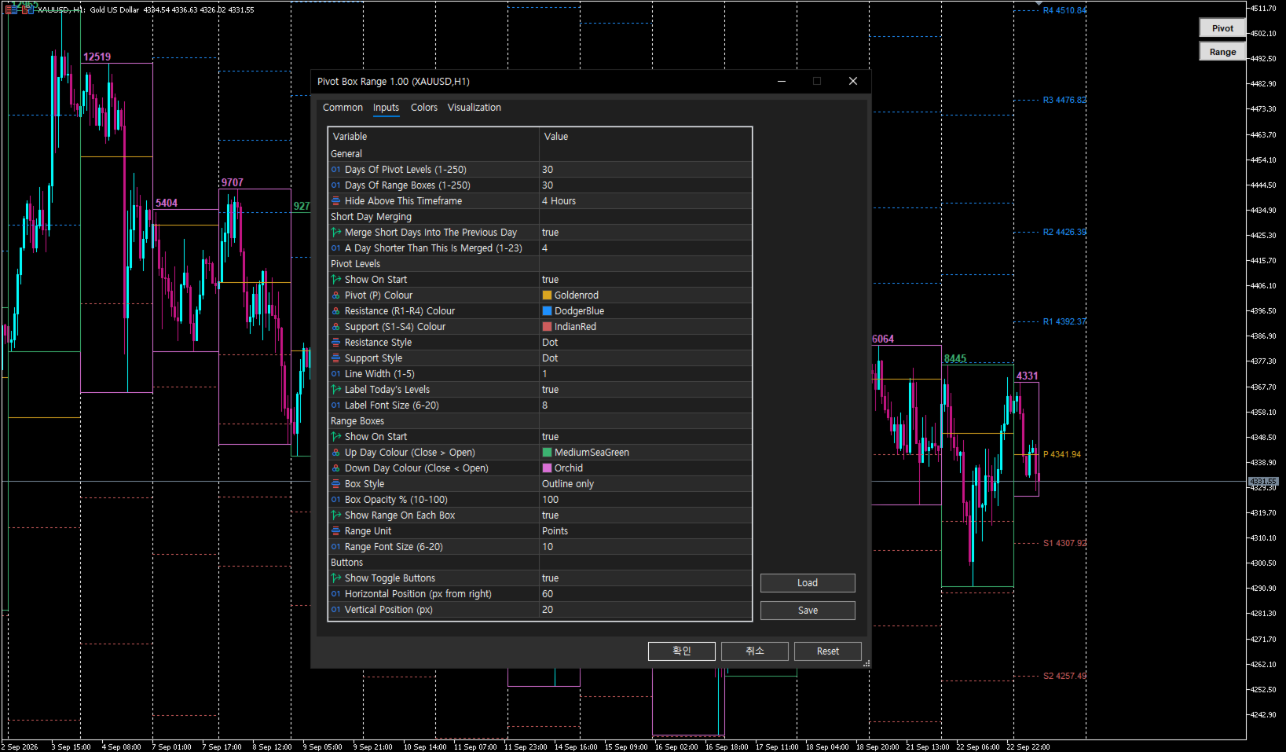
Task: Click the Merge Short Days boolean icon
Action: tap(335, 233)
